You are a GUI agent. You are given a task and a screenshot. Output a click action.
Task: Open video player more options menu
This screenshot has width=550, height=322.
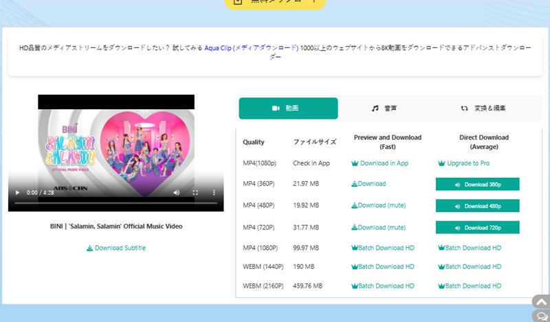(214, 193)
